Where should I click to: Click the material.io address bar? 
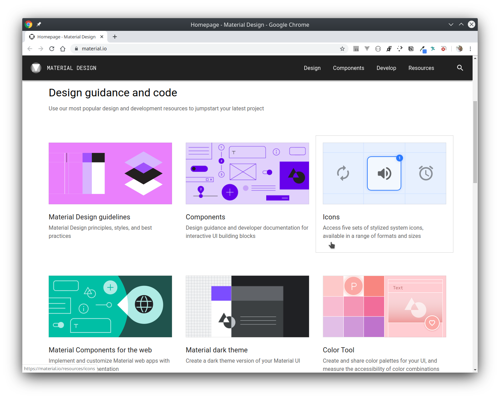pyautogui.click(x=209, y=49)
